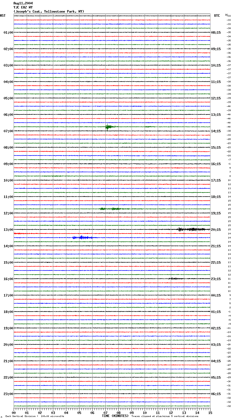Select the 01:00 MST time label
This screenshot has height=420, width=232.
pos(8,33)
